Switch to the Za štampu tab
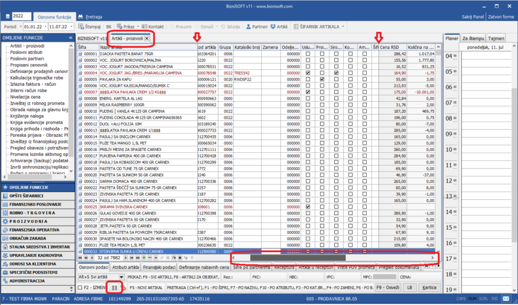 click(473, 38)
